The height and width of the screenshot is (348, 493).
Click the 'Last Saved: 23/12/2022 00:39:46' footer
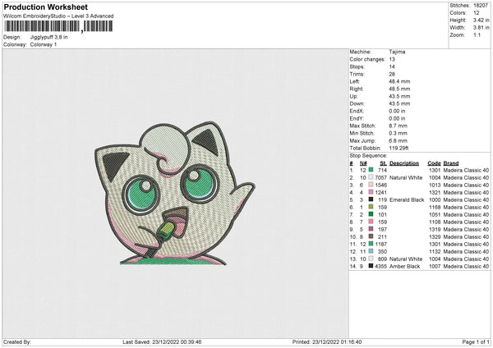(162, 341)
